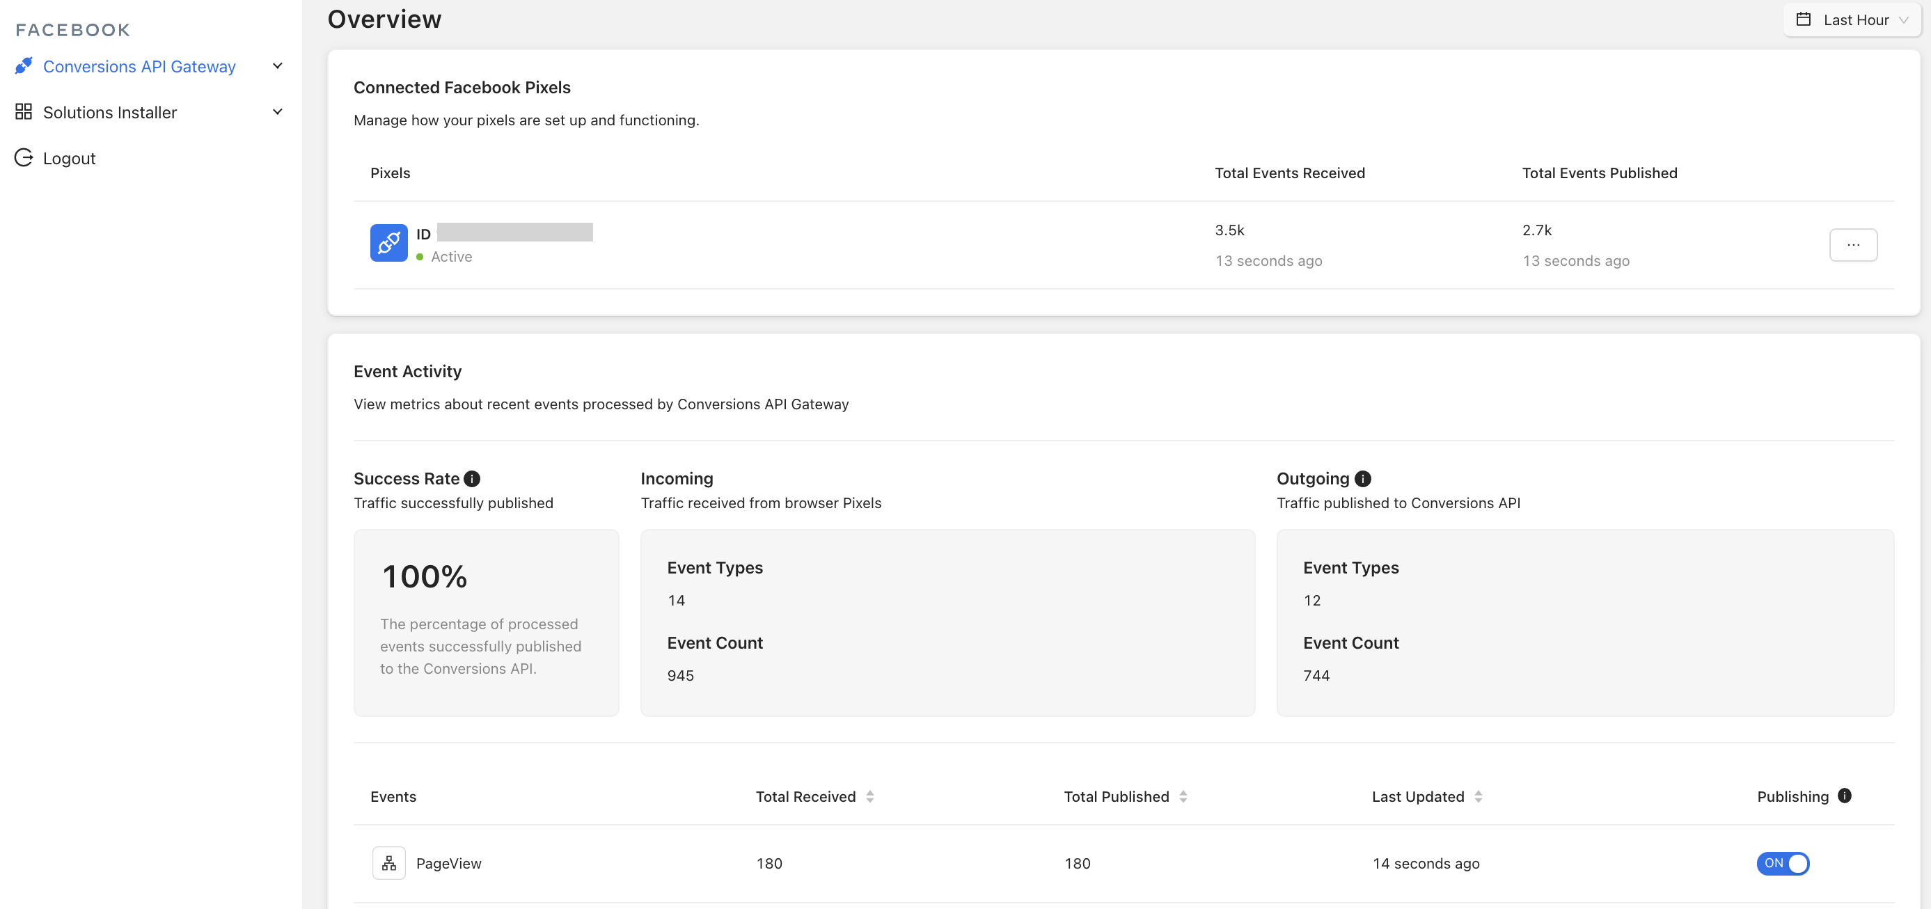
Task: Click the PageView event name
Action: (x=448, y=863)
